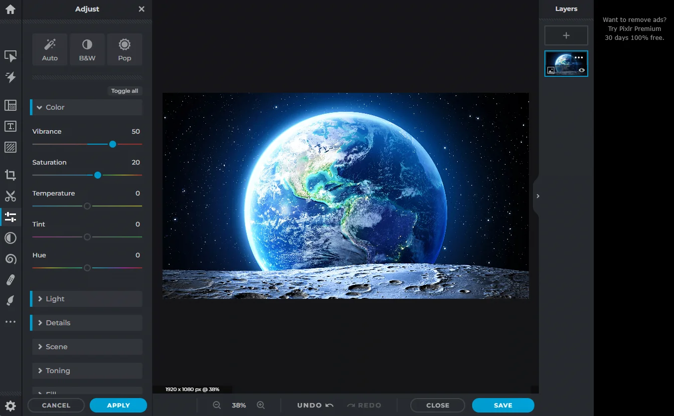Zoom in with the plus magnifier
Image resolution: width=674 pixels, height=416 pixels.
coord(261,406)
